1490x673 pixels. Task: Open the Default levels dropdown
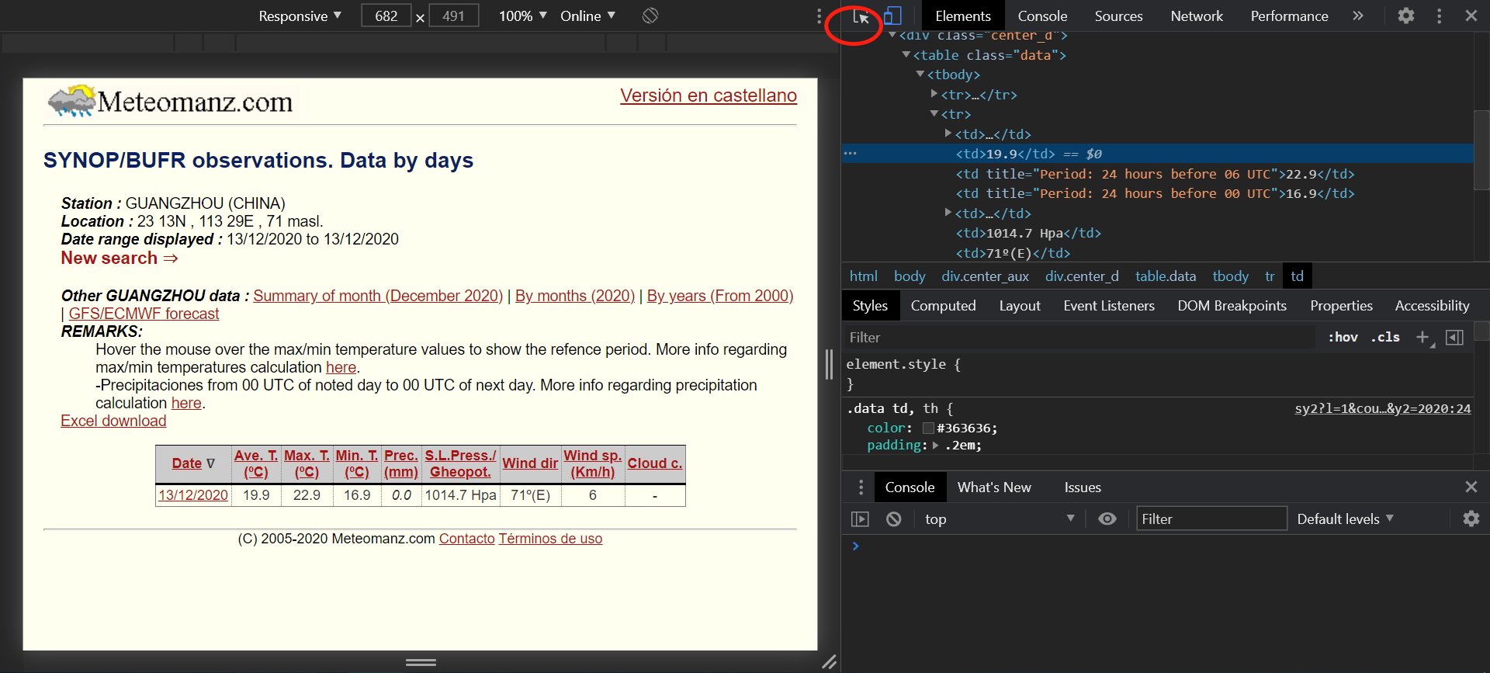tap(1345, 519)
